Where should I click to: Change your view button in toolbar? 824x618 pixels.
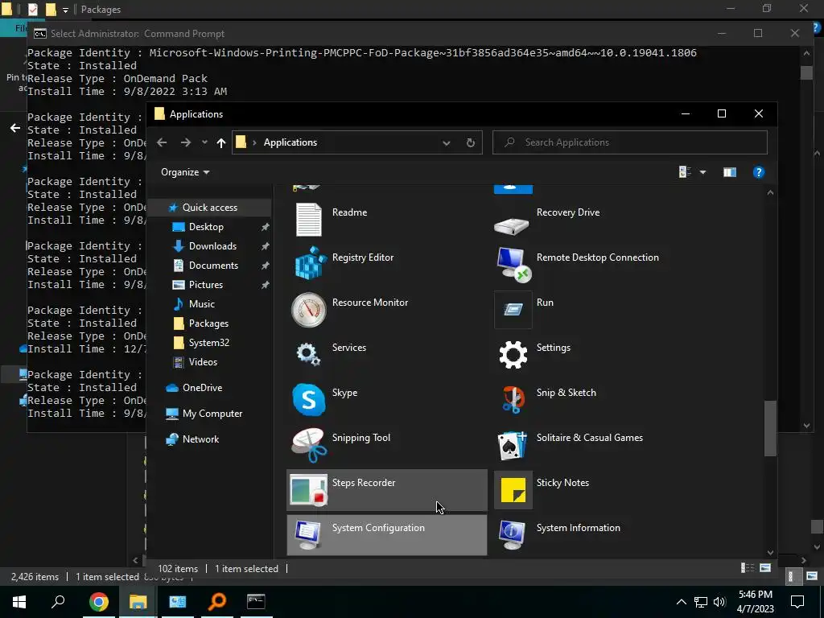pos(685,172)
